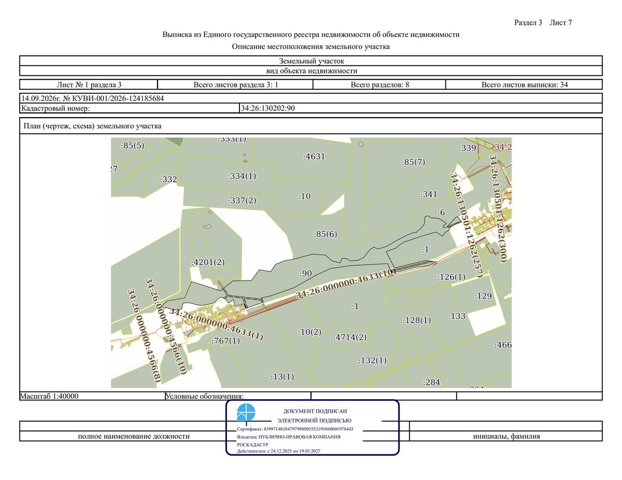
Task: Select cadastral number value 34:26:130202:90
Action: click(268, 108)
